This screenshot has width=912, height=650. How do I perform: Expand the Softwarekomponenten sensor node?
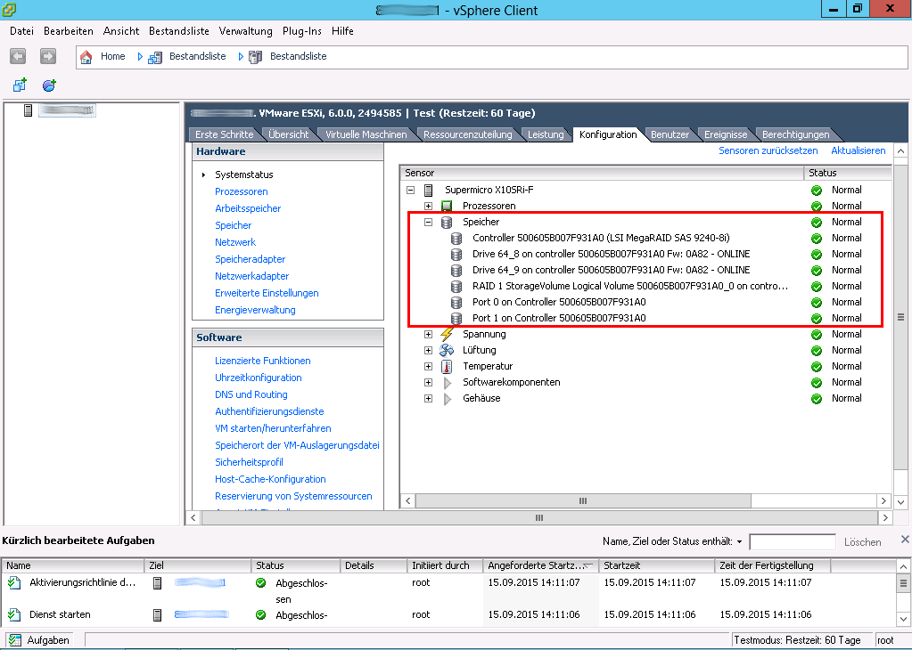(x=429, y=382)
